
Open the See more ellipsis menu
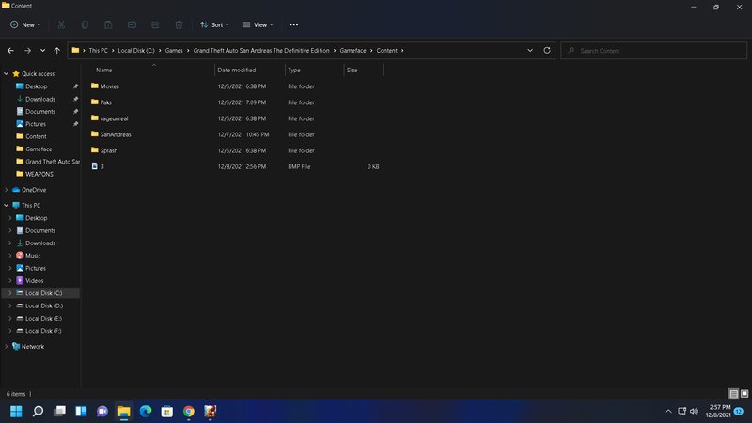[294, 25]
